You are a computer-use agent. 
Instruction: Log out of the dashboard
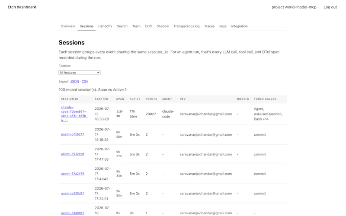[x=330, y=7]
